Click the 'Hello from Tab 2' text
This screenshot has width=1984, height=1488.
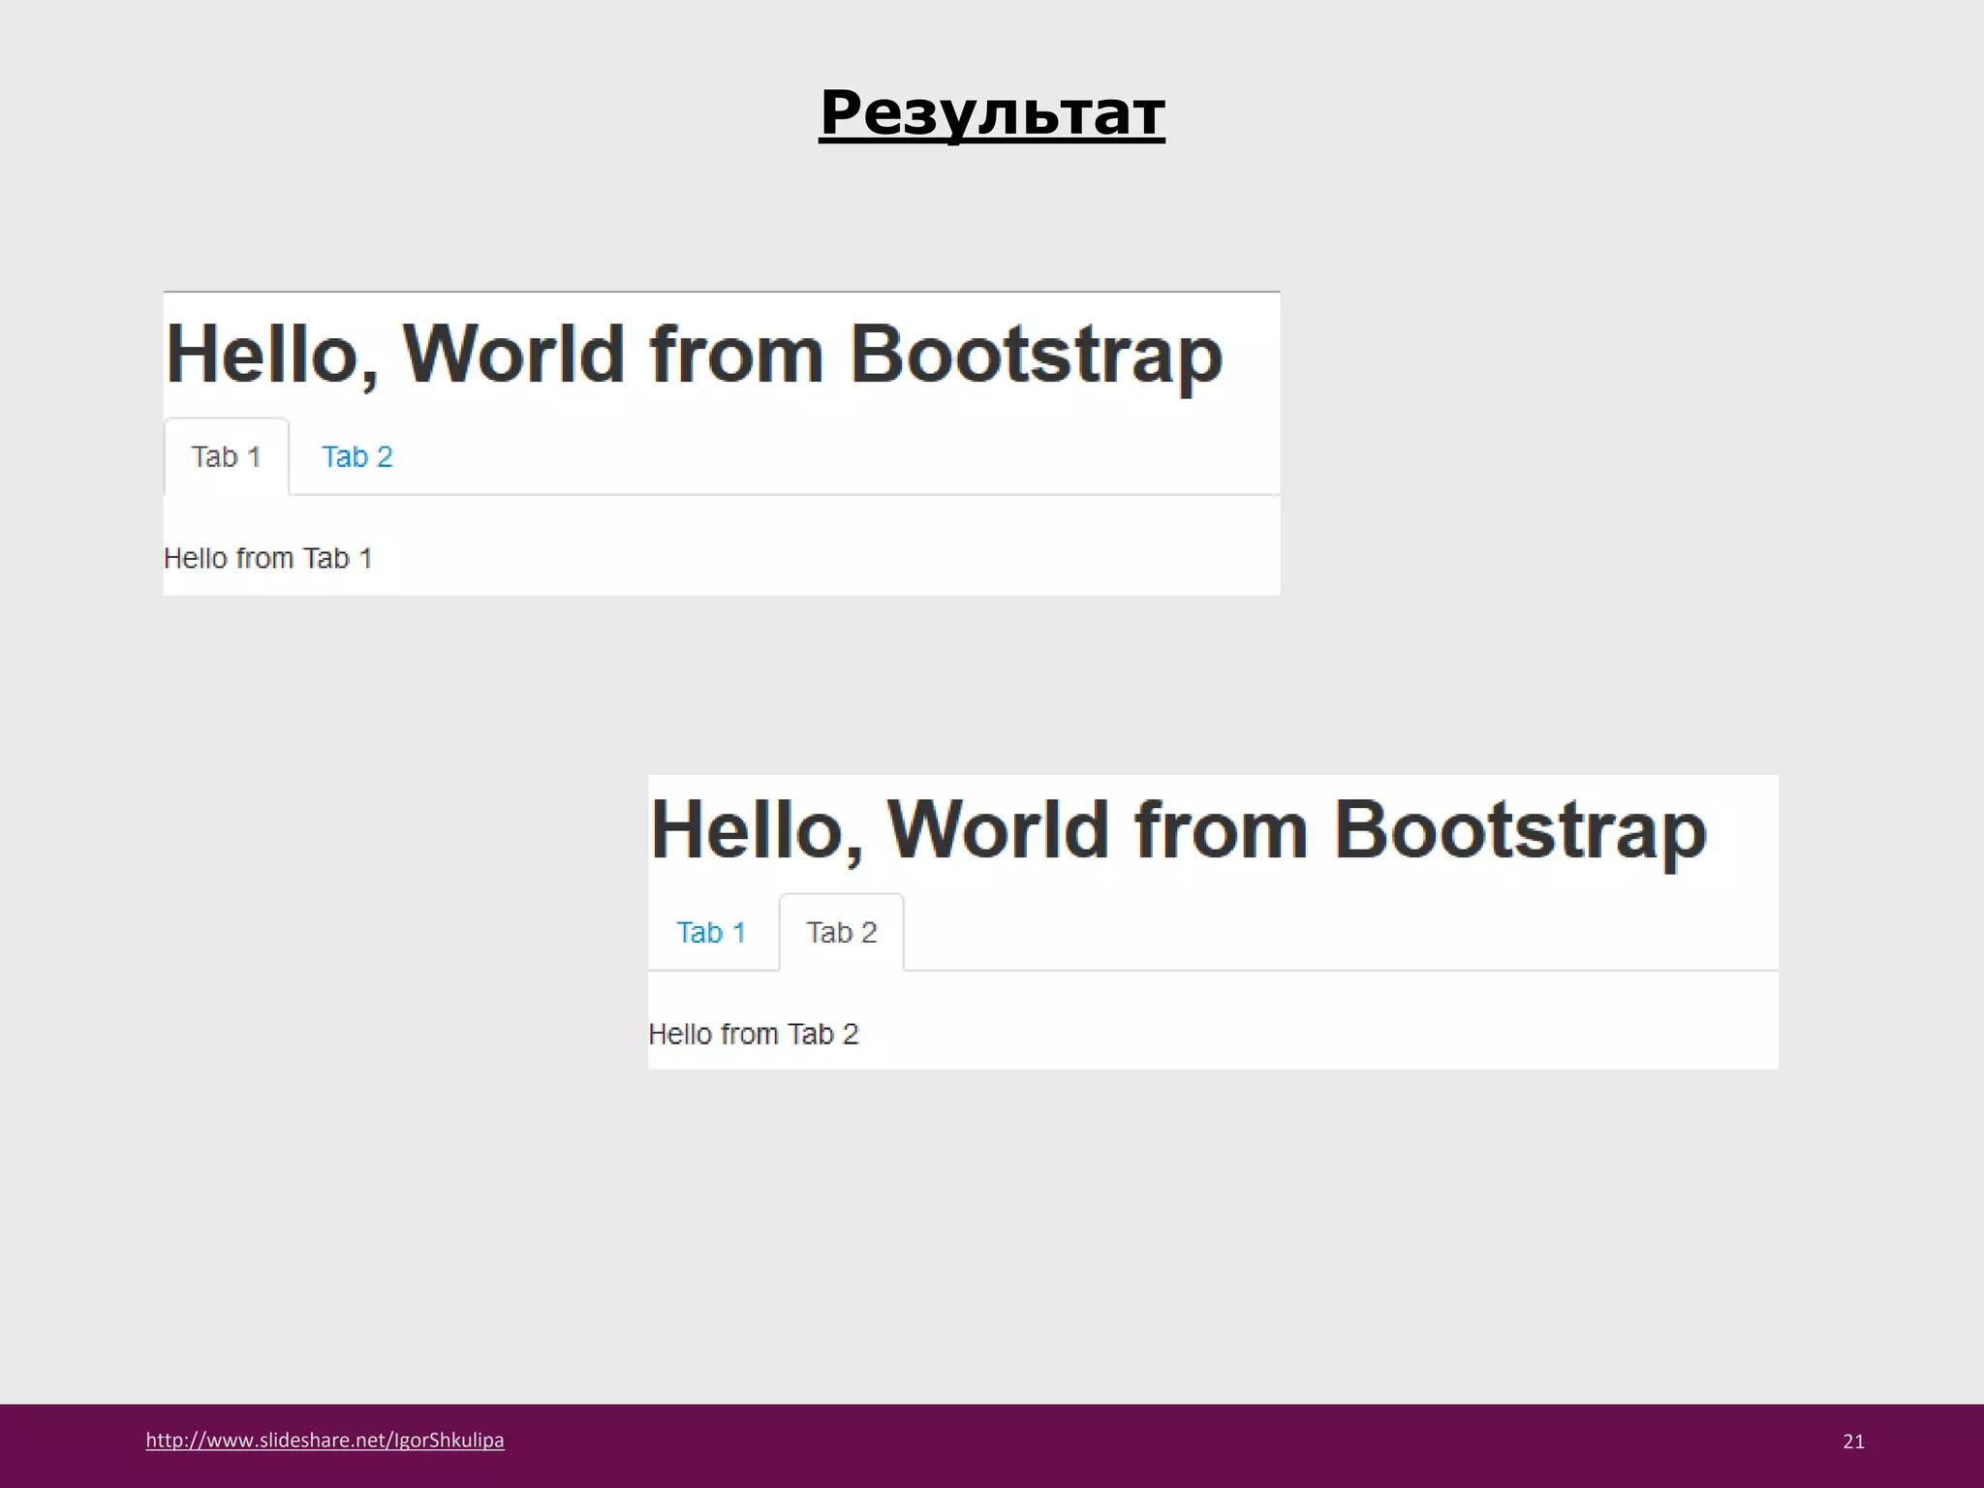click(754, 1035)
